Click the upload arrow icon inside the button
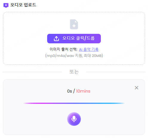148x138 pixels. pos(56,39)
